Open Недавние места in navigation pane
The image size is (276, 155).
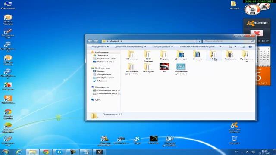(107, 59)
